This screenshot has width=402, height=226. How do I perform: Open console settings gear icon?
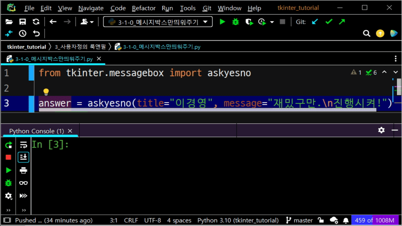coord(381,130)
